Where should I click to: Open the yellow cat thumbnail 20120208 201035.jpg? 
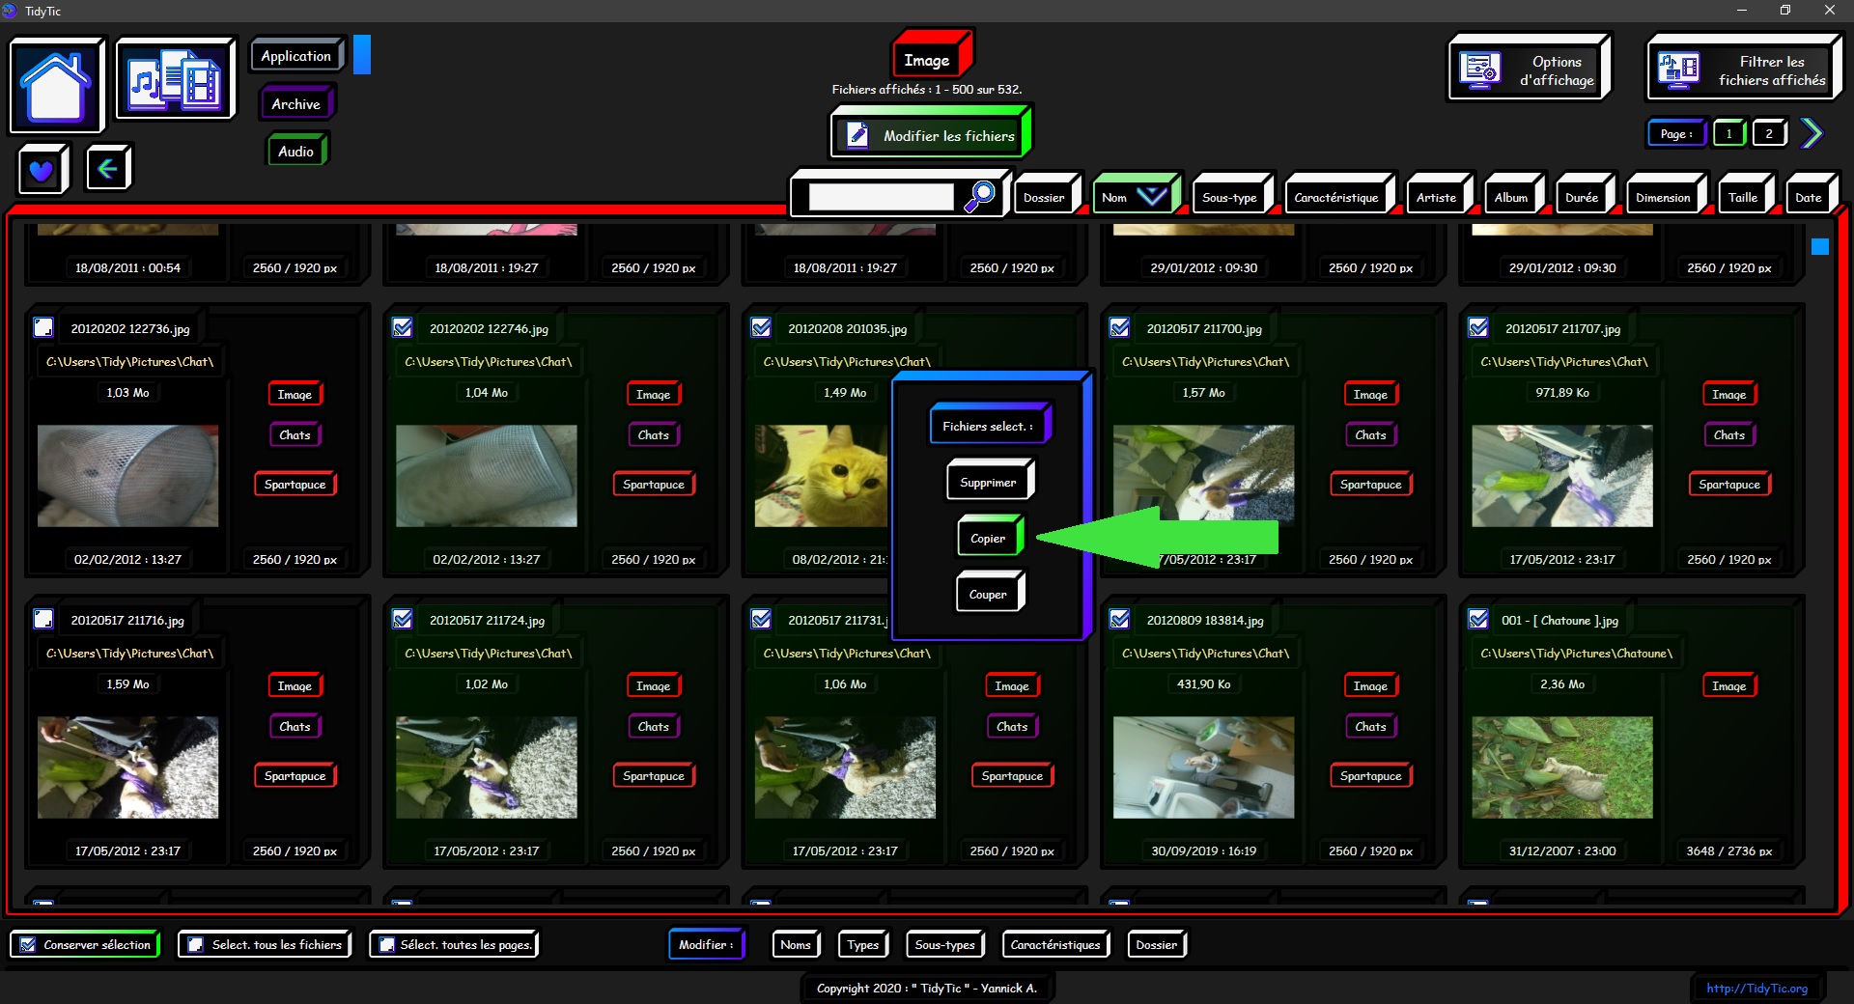821,476
